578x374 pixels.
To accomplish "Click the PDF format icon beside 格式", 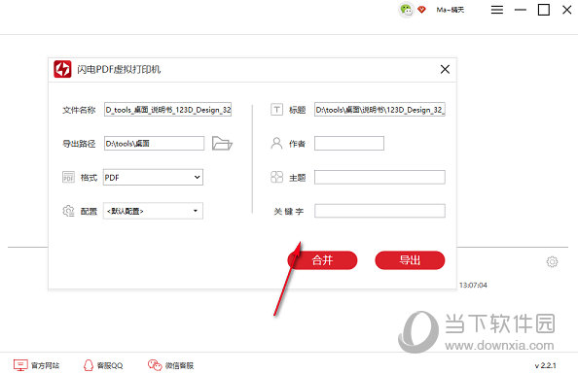I will [x=68, y=177].
